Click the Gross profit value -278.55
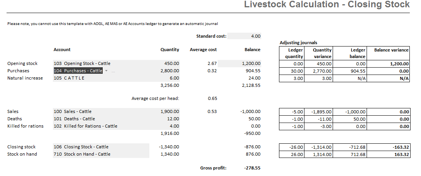Image resolution: width=421 pixels, height=176 pixels. pos(252,168)
